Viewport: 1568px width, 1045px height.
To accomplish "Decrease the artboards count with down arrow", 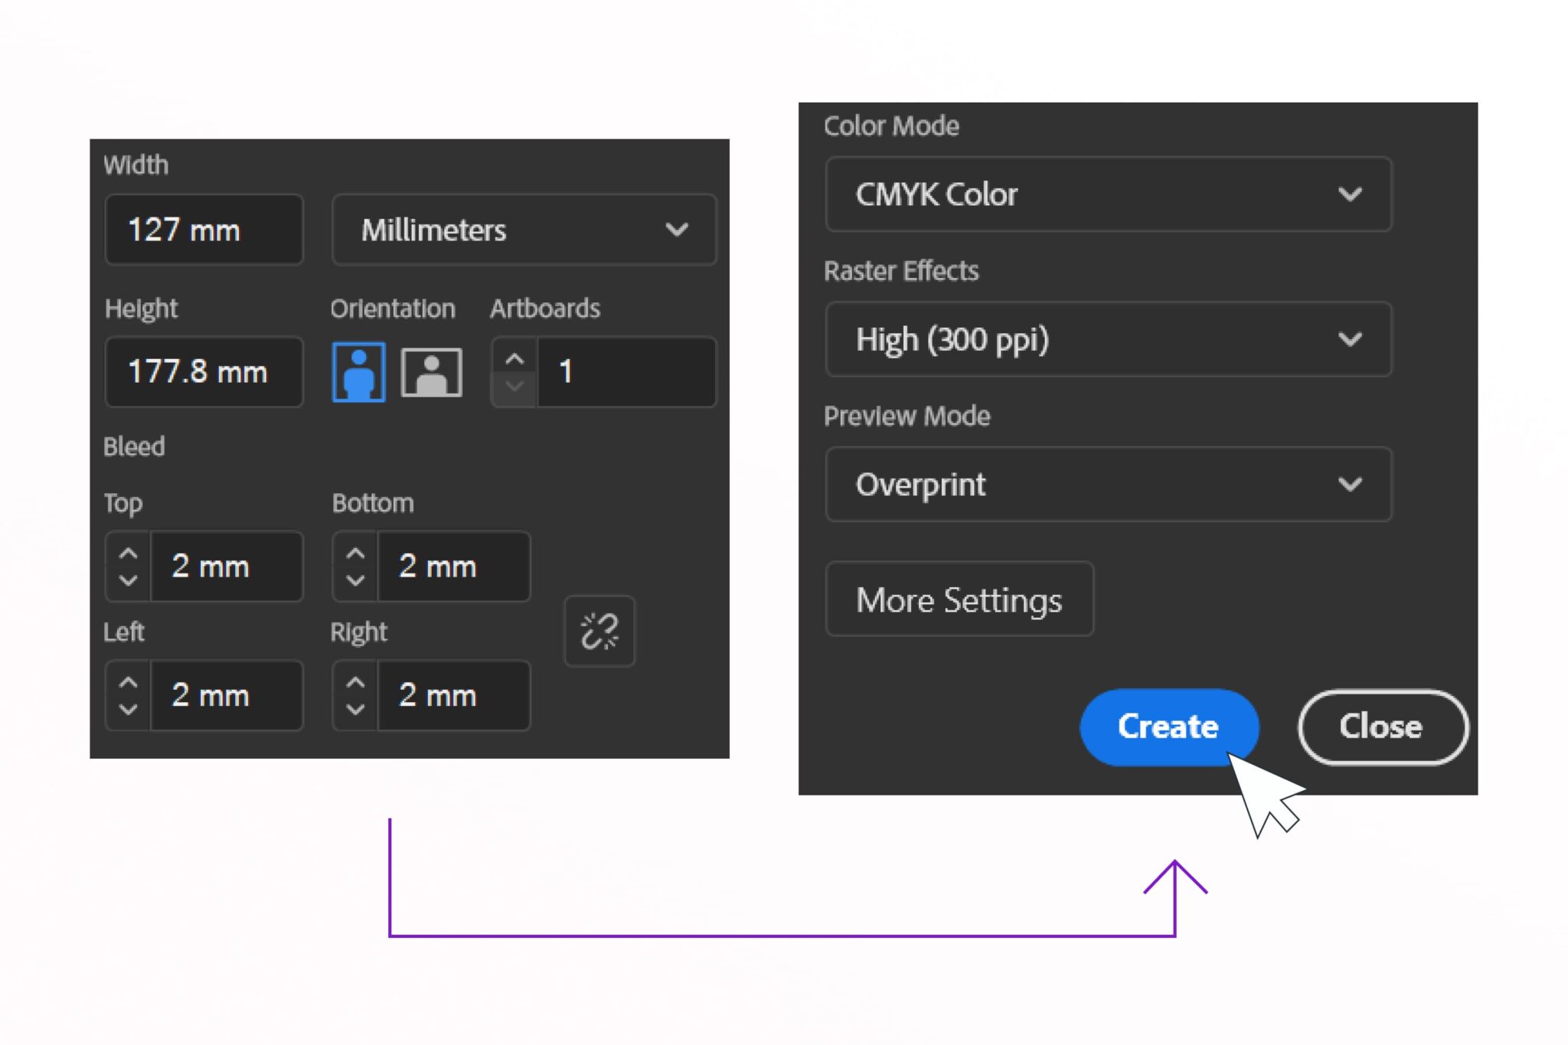I will 514,386.
